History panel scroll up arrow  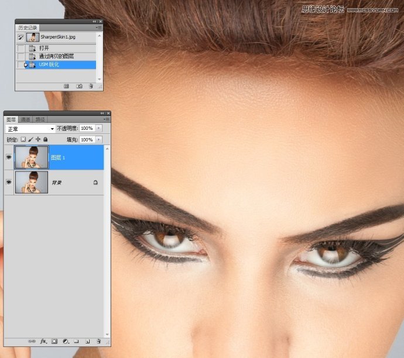click(x=100, y=36)
